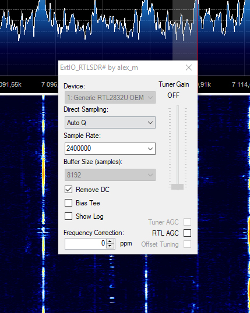Decrease frequency correction with down arrow

coord(110,246)
